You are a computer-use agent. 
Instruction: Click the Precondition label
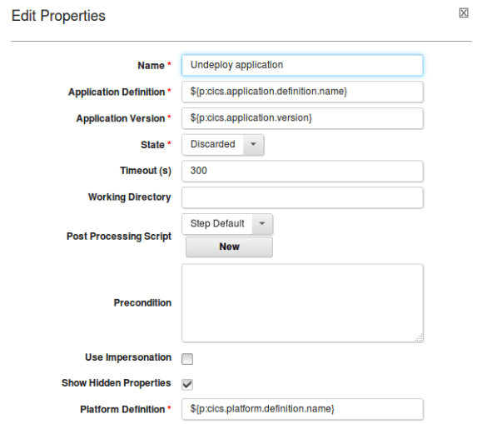[x=142, y=303]
